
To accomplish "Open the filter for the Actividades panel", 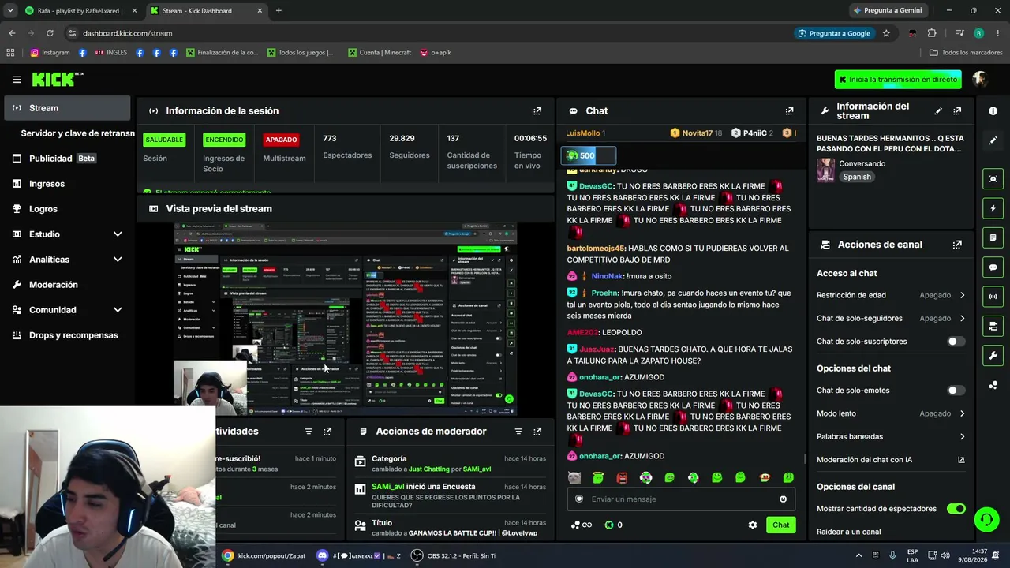I will click(x=309, y=432).
